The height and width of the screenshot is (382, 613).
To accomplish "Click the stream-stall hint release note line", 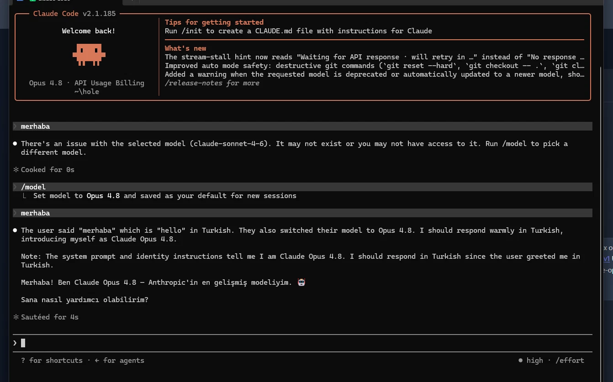I will [x=375, y=57].
